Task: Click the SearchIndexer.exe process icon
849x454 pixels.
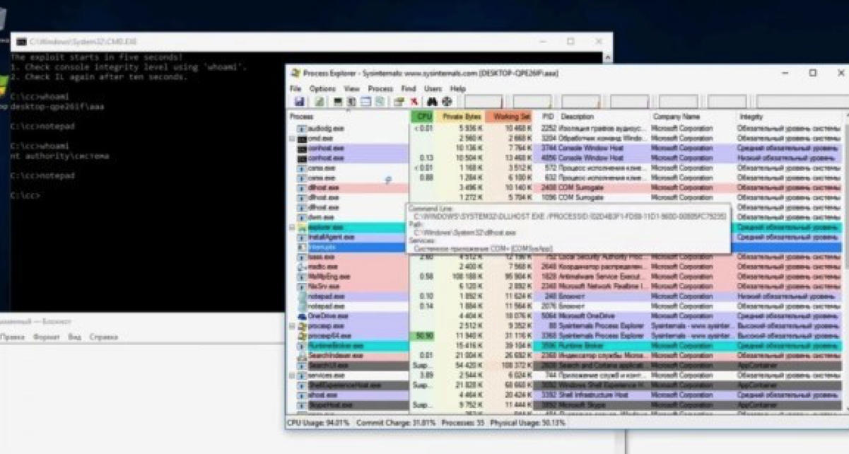Action: [x=302, y=356]
